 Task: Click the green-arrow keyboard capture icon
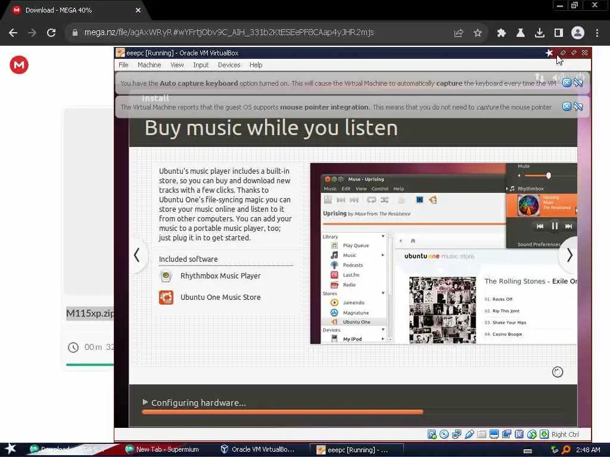click(544, 434)
